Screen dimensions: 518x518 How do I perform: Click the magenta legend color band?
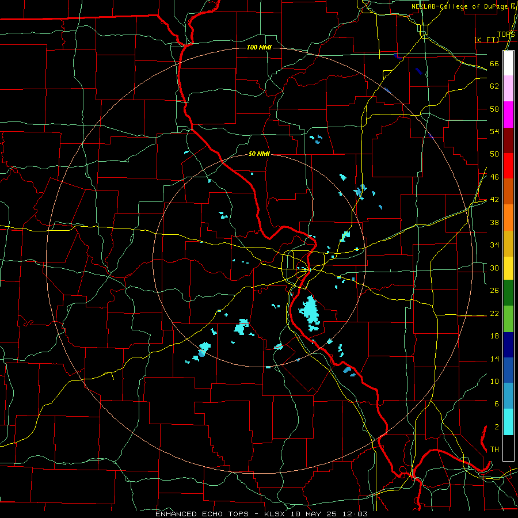[508, 115]
